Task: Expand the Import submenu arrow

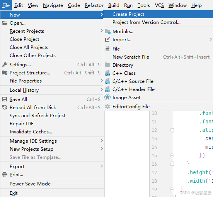Action: [210, 39]
